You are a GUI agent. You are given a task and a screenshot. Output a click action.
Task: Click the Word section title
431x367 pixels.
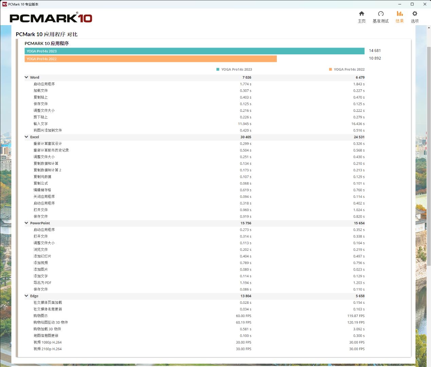click(x=35, y=77)
